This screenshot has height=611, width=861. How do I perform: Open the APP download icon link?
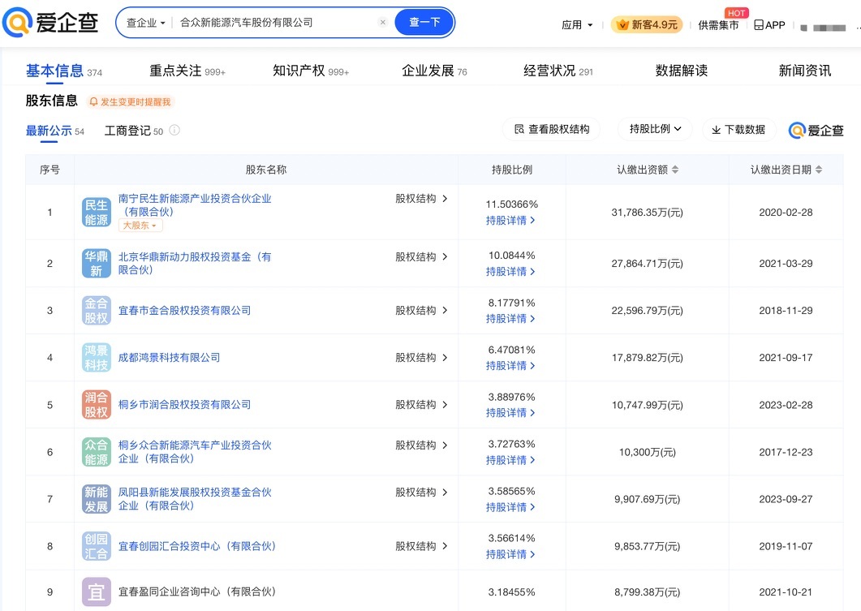click(769, 25)
